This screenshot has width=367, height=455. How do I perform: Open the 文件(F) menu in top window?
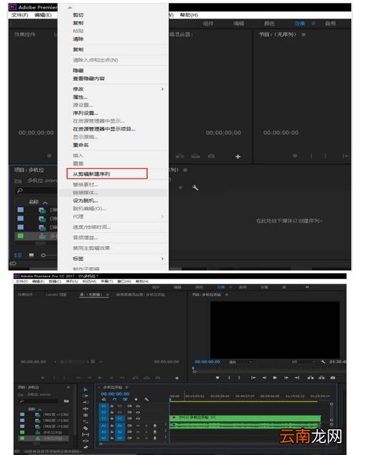pyautogui.click(x=20, y=15)
